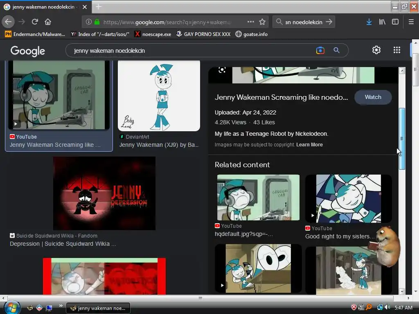Select the jenny wakeman noedolekcin tab
The image size is (419, 314).
[46, 7]
